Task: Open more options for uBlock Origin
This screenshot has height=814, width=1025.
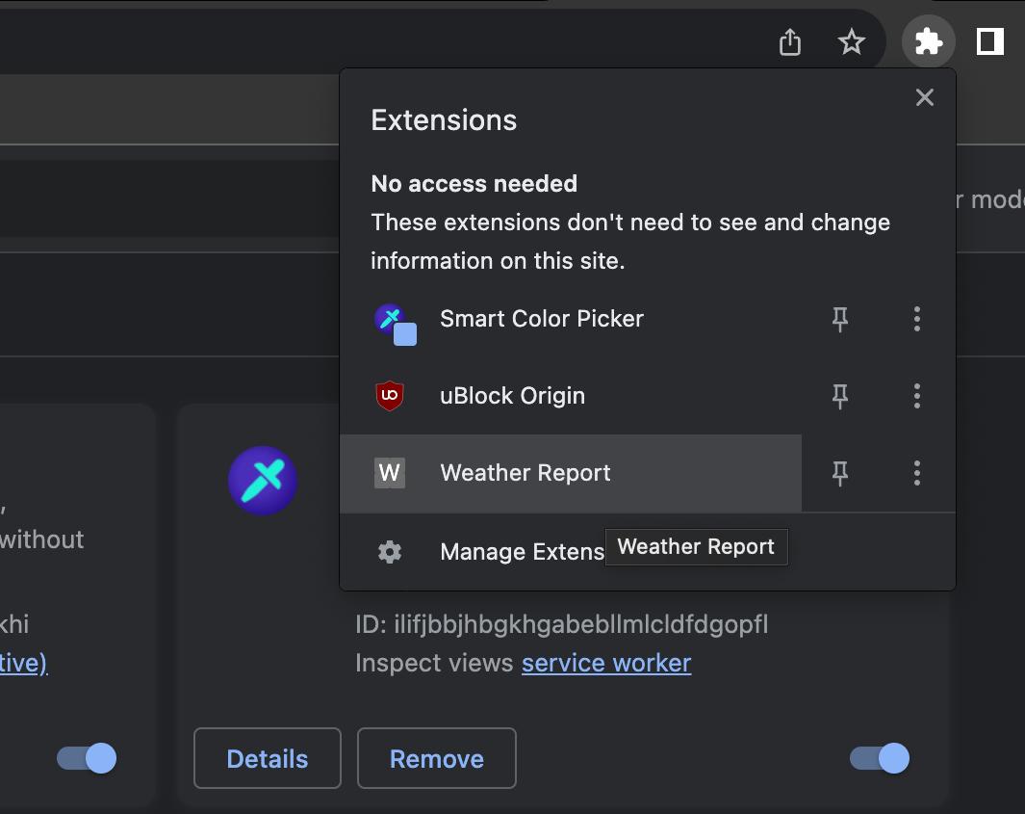Action: 917,396
